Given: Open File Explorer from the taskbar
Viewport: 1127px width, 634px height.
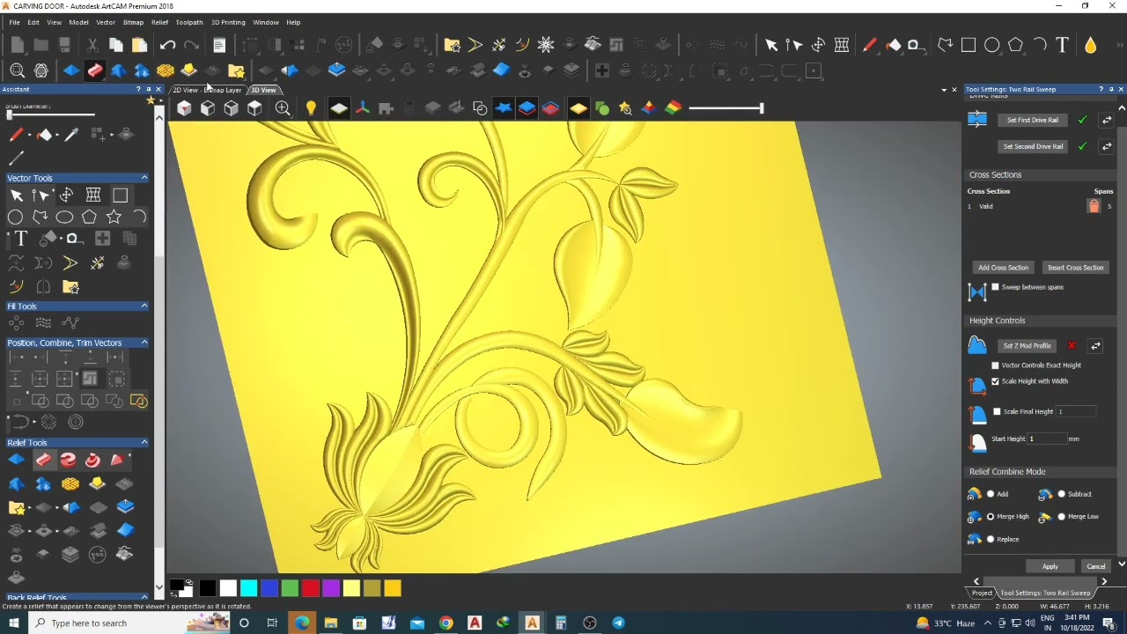Looking at the screenshot, I should point(330,623).
